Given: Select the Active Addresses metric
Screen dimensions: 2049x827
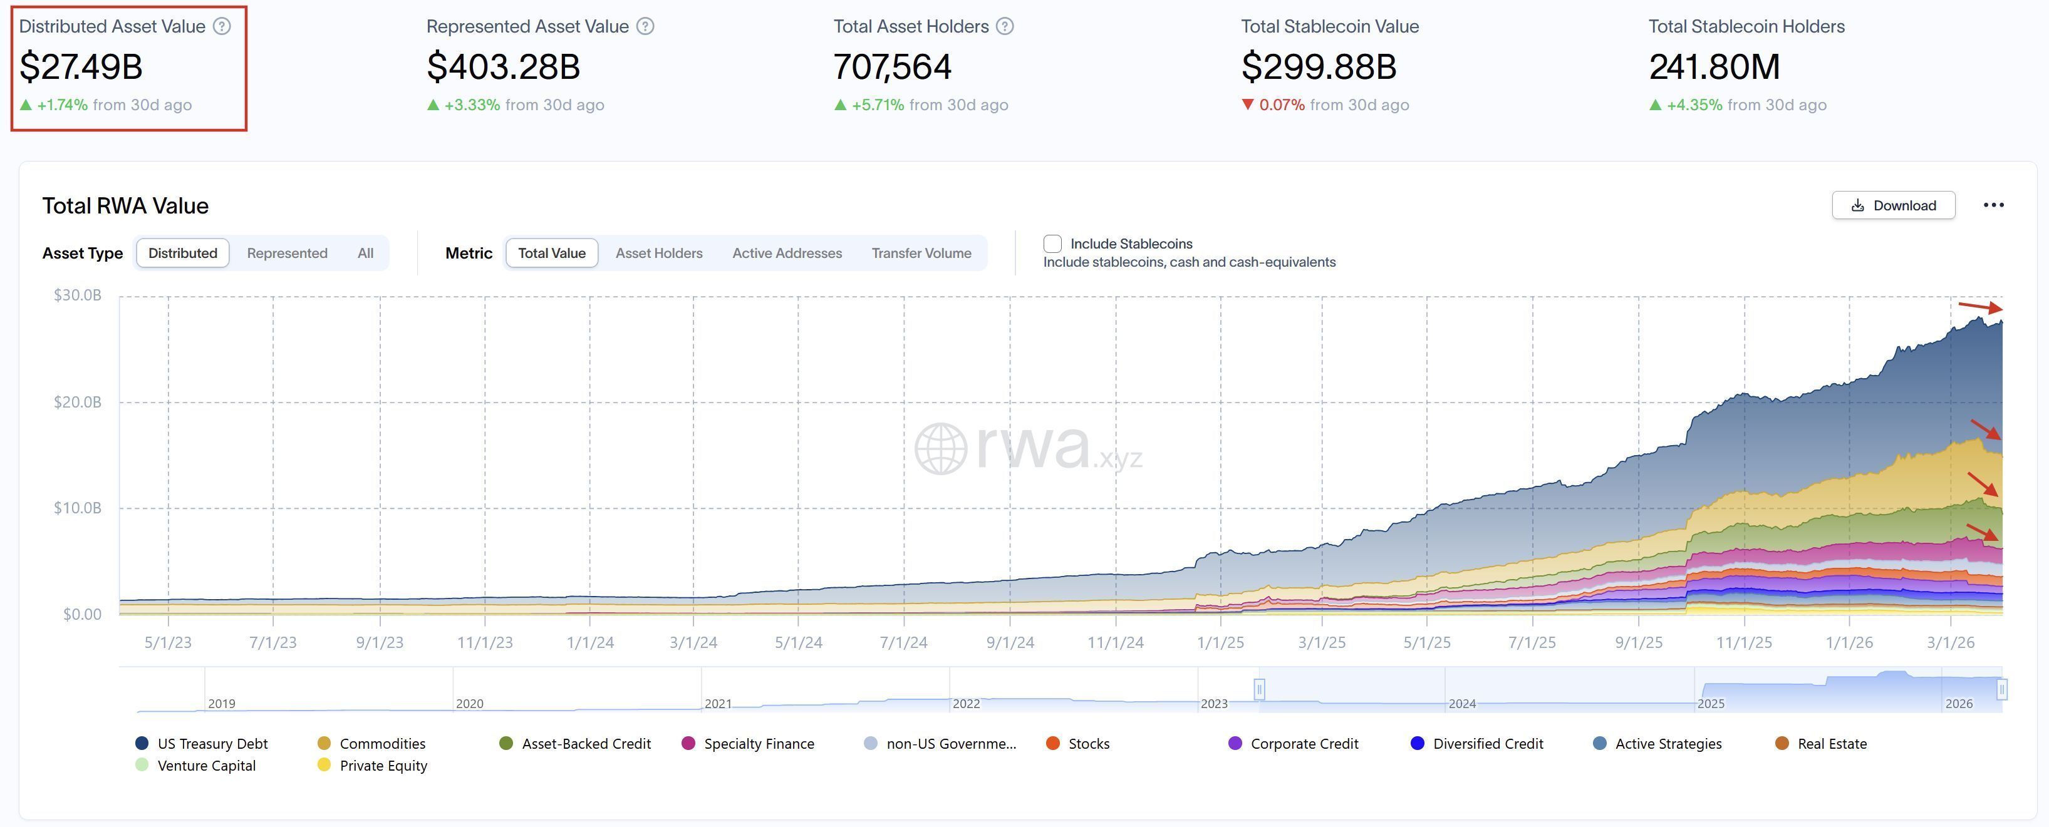Looking at the screenshot, I should (787, 253).
